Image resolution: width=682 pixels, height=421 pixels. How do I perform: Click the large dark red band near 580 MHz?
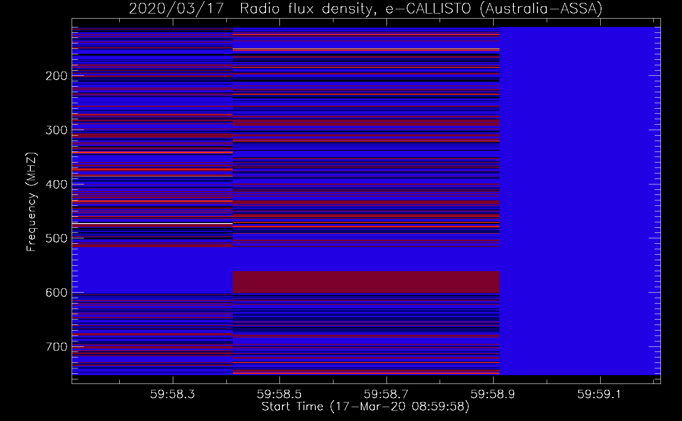coord(366,282)
